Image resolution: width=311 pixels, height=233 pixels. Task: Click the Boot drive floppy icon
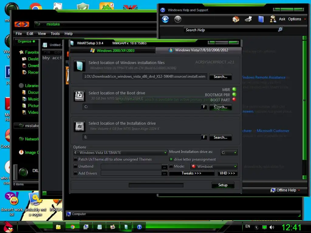click(80, 96)
